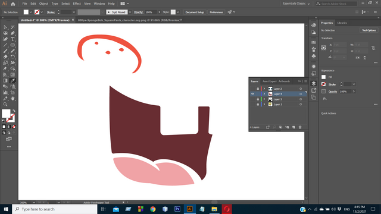Open the Arrange Documents dropdown
The height and width of the screenshot is (214, 381).
coord(124,4)
